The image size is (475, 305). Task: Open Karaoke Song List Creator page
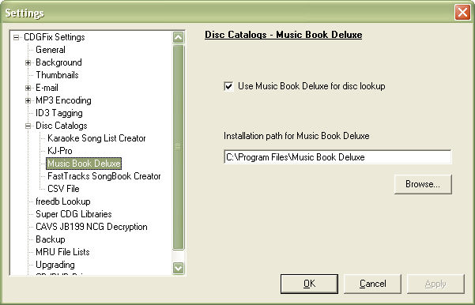pyautogui.click(x=96, y=138)
